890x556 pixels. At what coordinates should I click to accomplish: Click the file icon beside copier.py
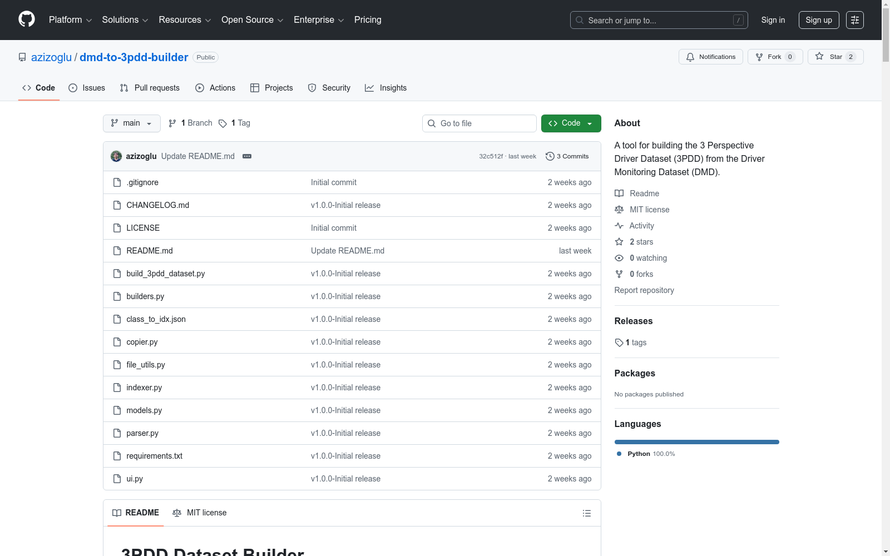tap(117, 342)
